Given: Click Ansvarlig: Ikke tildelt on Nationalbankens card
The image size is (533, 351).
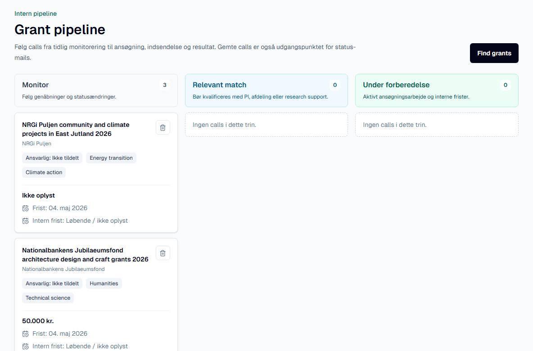Looking at the screenshot, I should click(x=52, y=283).
